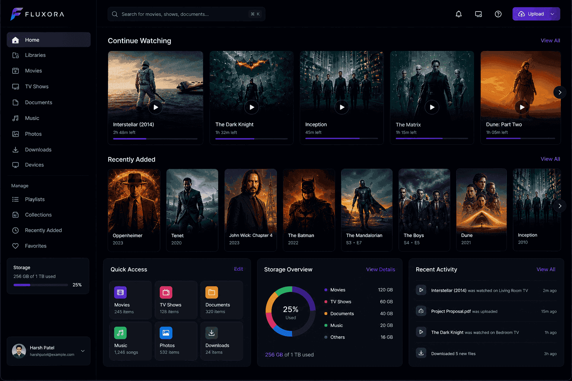Click storage donut chart
The image size is (572, 381).
pyautogui.click(x=290, y=311)
